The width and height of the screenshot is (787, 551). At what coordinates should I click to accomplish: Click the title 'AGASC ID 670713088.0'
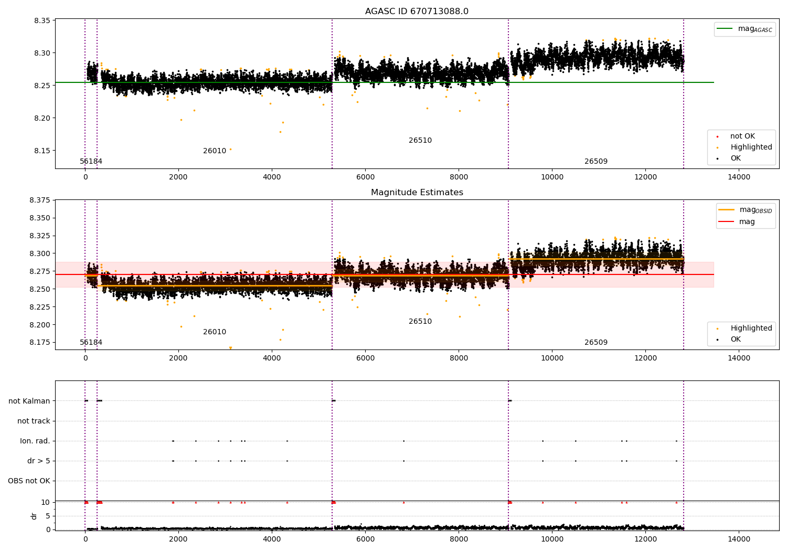pyautogui.click(x=417, y=12)
